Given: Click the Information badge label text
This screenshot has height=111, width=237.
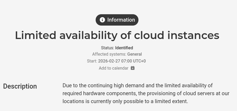Looking at the screenshot, I should coord(121,20).
